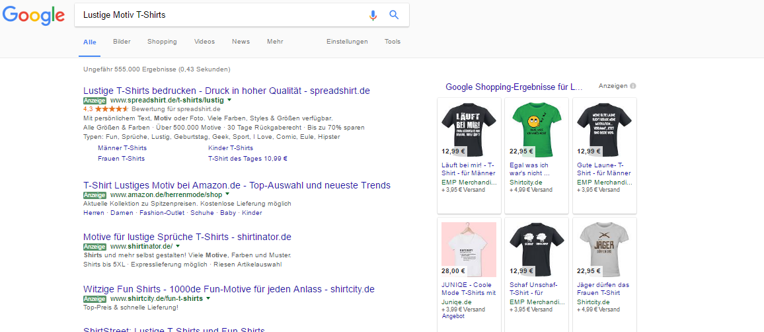Open Egal was ich war's nicht product title
This screenshot has width=764, height=332.
pyautogui.click(x=529, y=169)
